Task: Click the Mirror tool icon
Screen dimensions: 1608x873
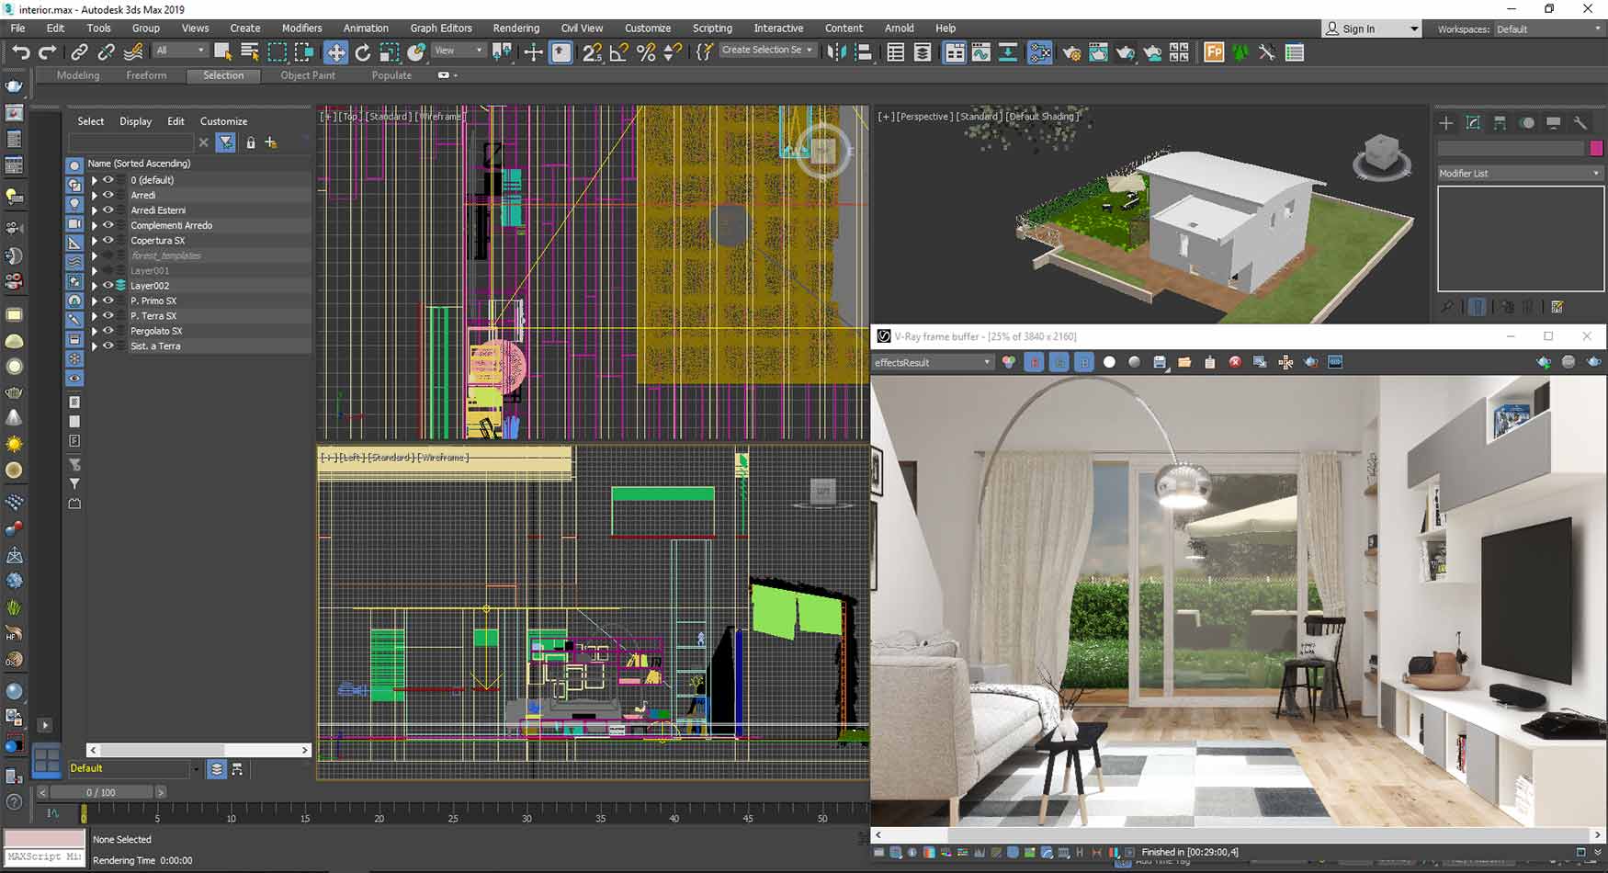Action: tap(835, 52)
